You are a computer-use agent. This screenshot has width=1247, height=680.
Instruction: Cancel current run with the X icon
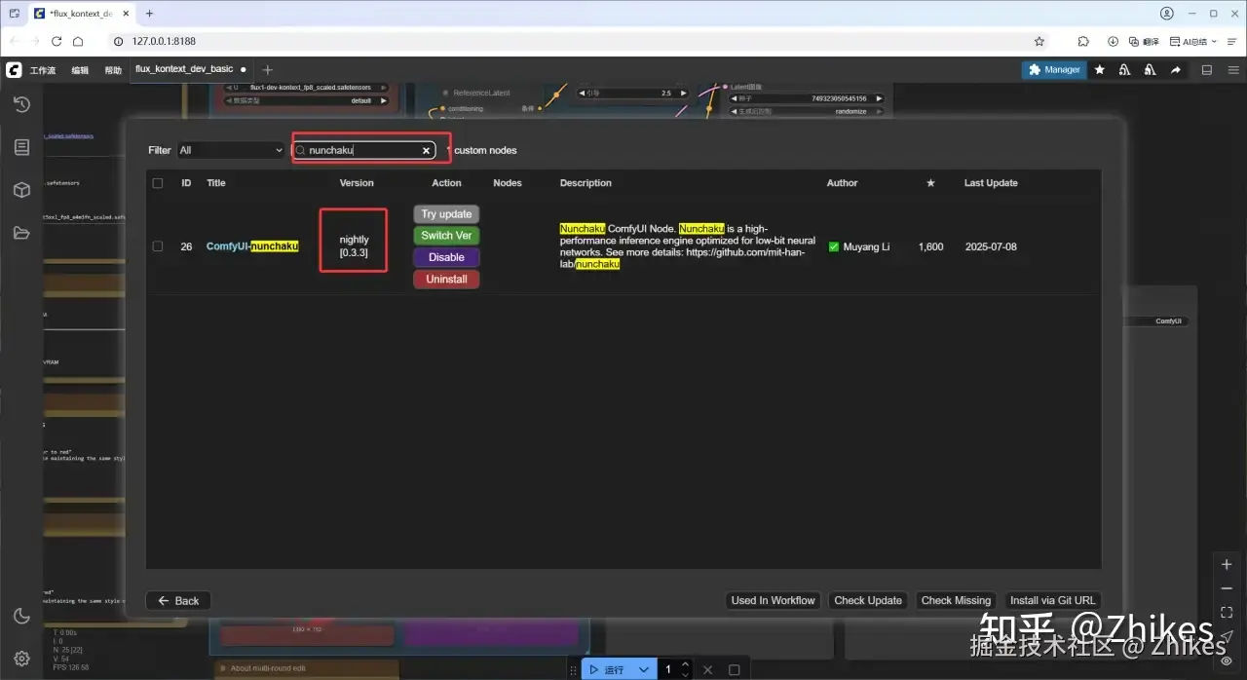click(708, 670)
